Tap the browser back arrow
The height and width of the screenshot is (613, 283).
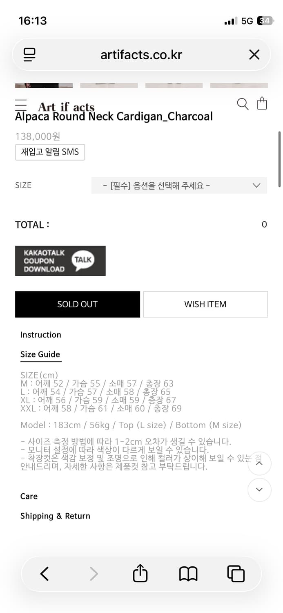coord(45,574)
